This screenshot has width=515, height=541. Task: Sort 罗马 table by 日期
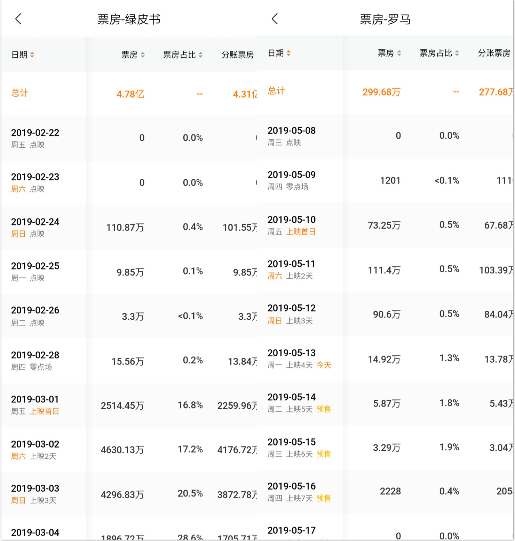pyautogui.click(x=279, y=53)
